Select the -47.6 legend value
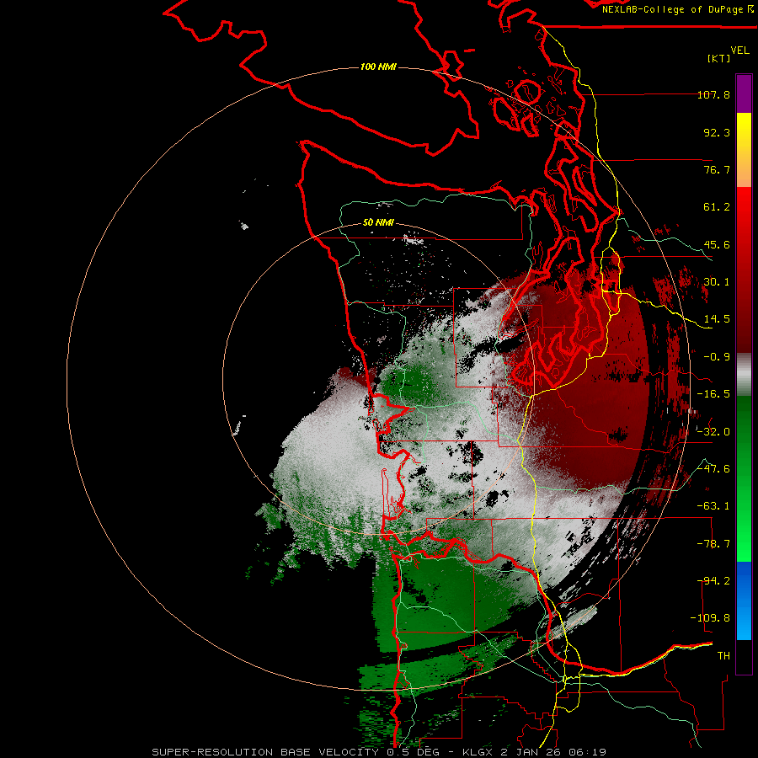Screen dimensions: 758x758 pos(713,469)
